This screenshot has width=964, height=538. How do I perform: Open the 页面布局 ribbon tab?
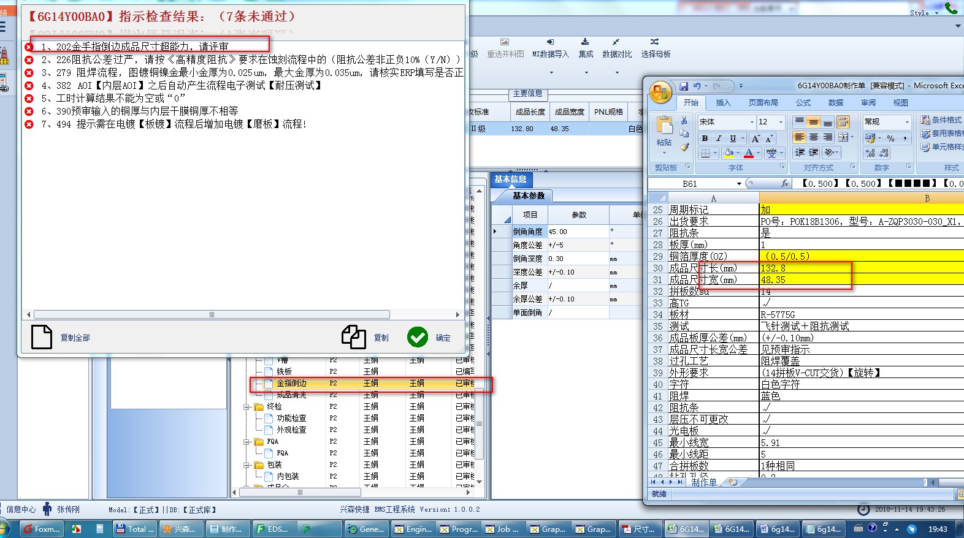(x=763, y=103)
